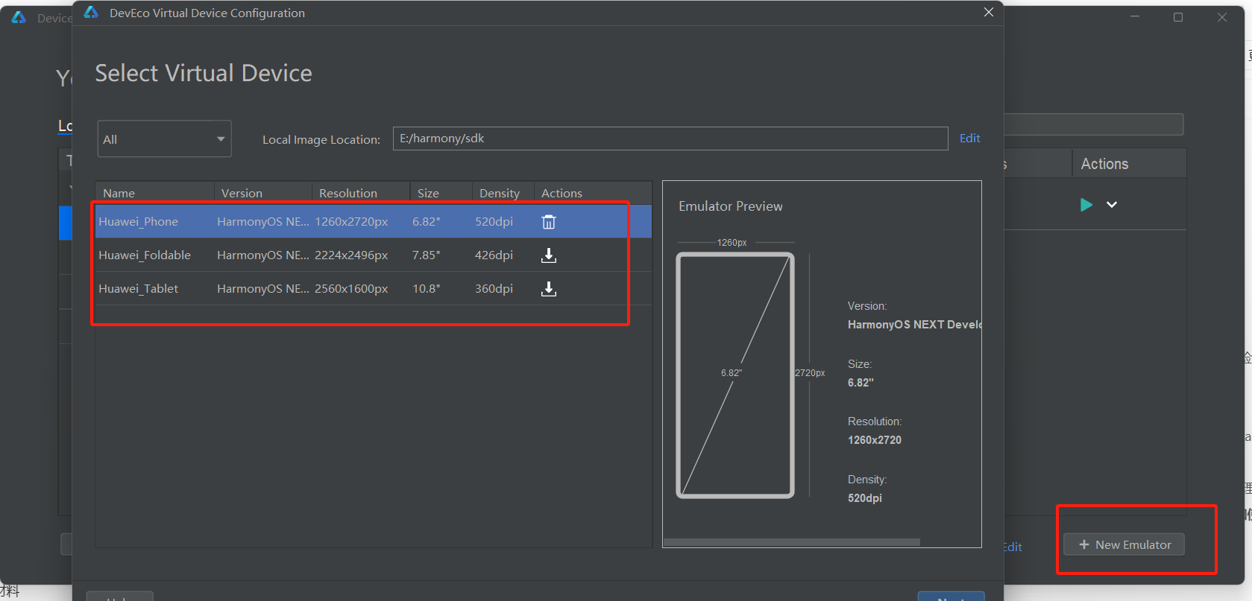Sort by the Version column header

click(263, 193)
